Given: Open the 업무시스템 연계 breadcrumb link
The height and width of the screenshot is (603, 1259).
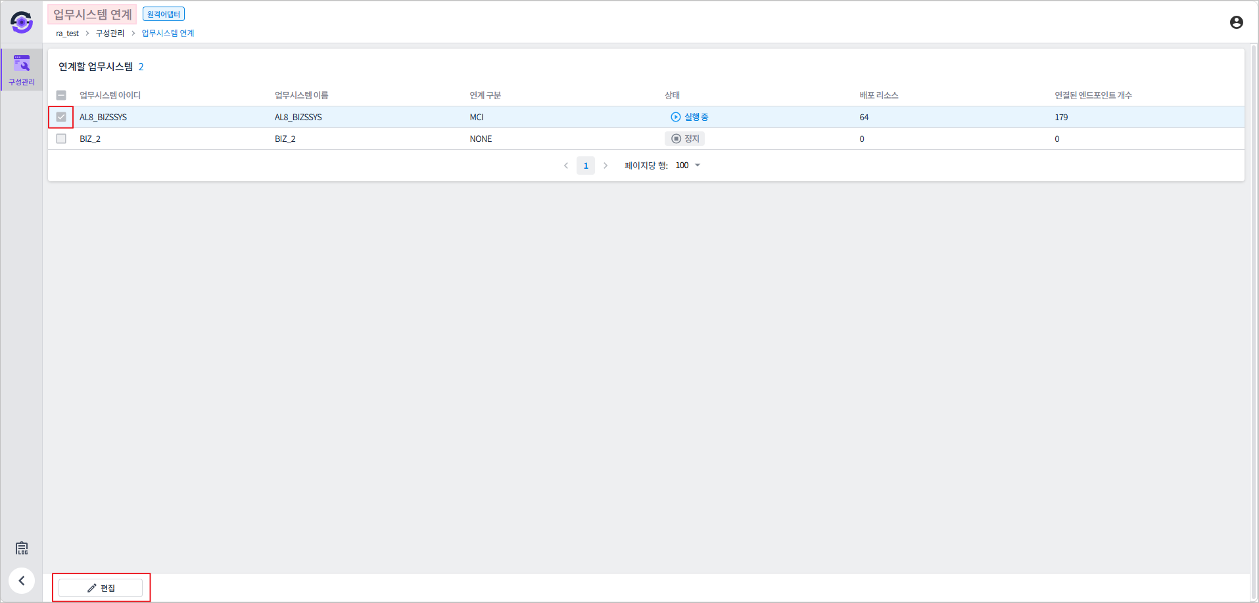Looking at the screenshot, I should click(168, 33).
